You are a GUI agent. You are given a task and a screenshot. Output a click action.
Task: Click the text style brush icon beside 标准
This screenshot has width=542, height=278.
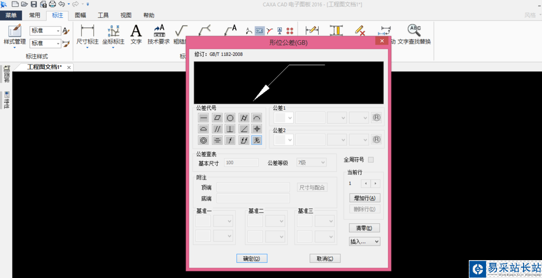[x=66, y=31]
